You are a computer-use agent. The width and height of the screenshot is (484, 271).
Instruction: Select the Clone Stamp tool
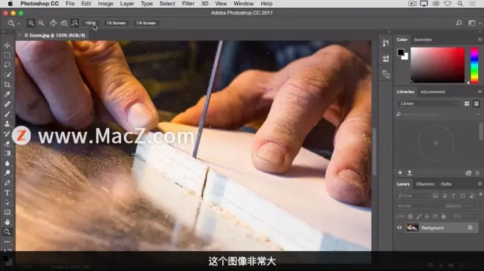coord(7,124)
